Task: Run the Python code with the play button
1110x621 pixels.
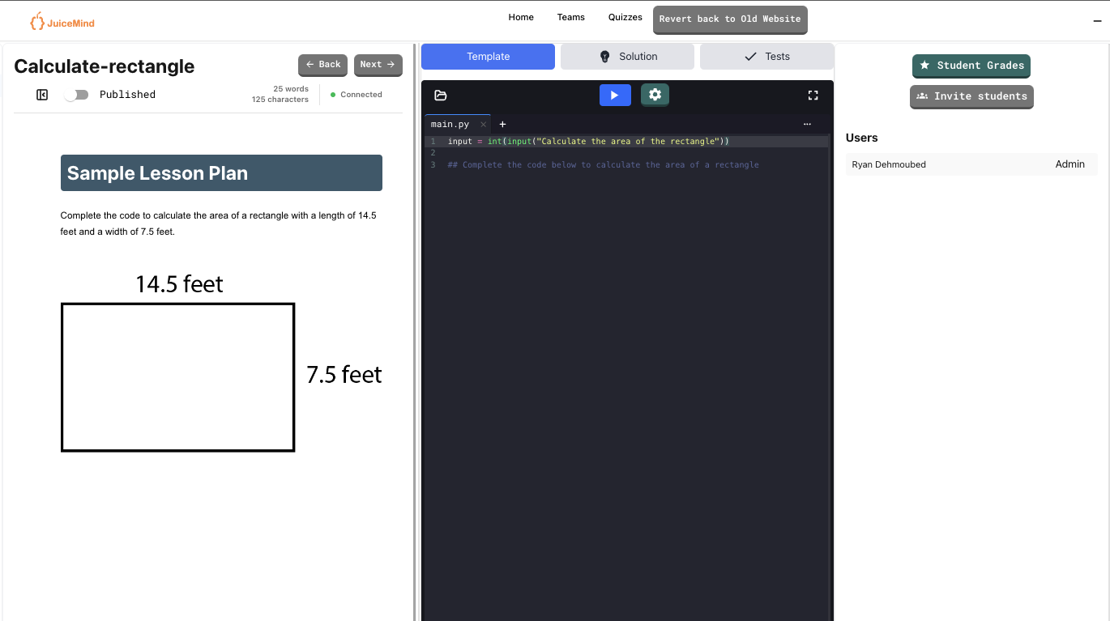Action: point(615,95)
